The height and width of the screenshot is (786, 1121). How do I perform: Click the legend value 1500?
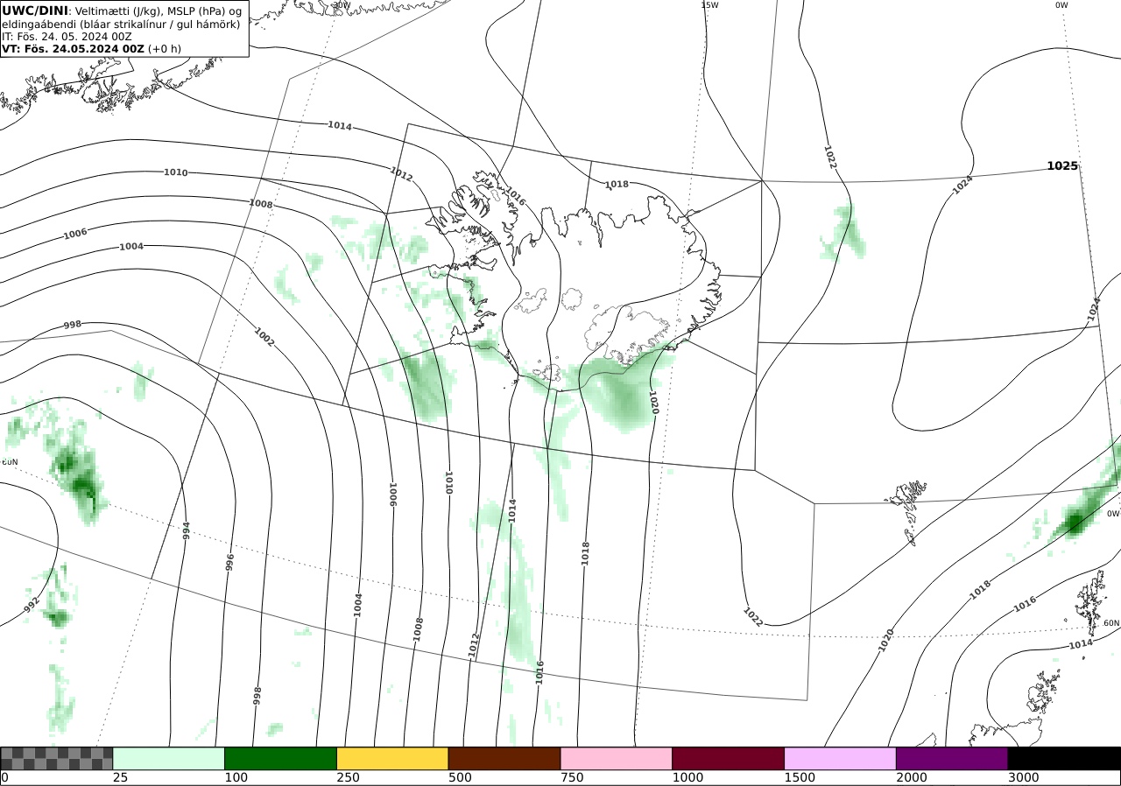[x=799, y=777]
